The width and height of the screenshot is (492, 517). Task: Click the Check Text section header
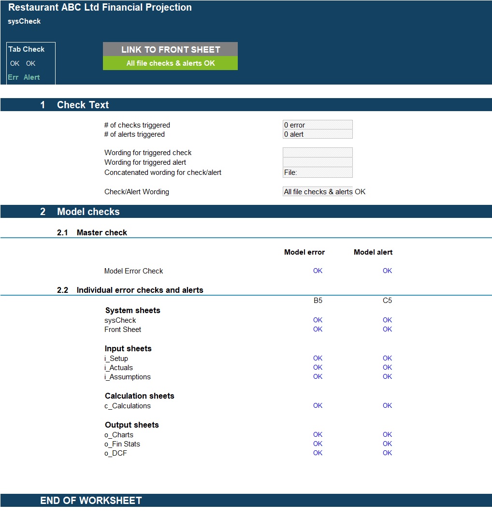pos(246,105)
